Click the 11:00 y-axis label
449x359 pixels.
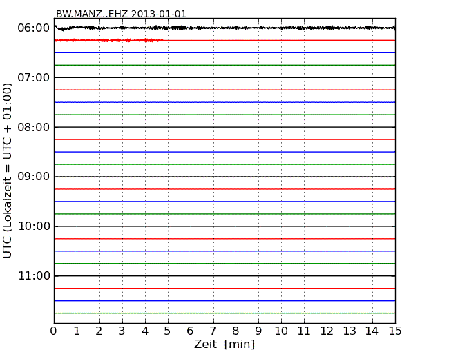34,276
